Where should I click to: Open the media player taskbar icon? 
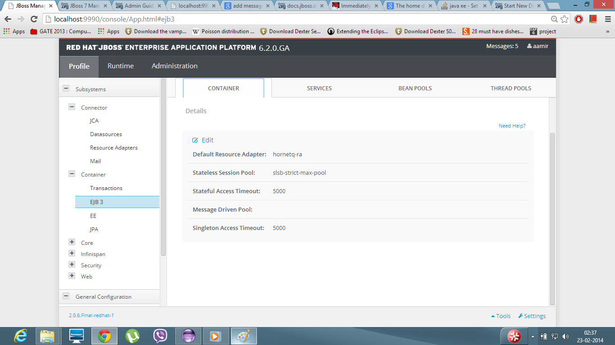[216, 336]
